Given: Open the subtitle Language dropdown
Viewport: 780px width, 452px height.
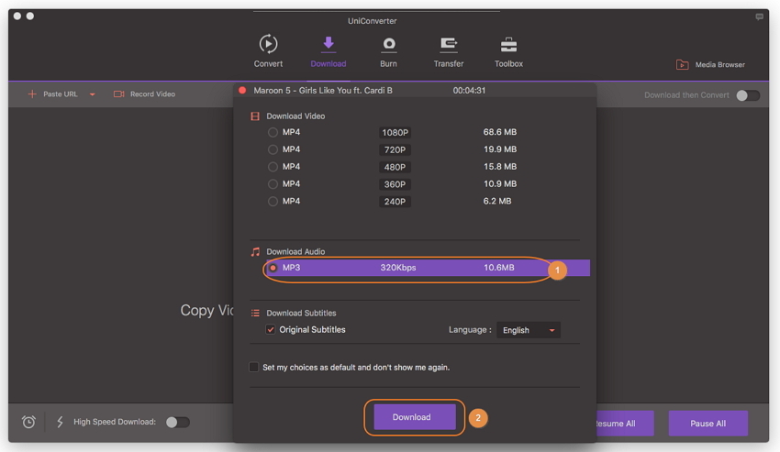Looking at the screenshot, I should [529, 330].
